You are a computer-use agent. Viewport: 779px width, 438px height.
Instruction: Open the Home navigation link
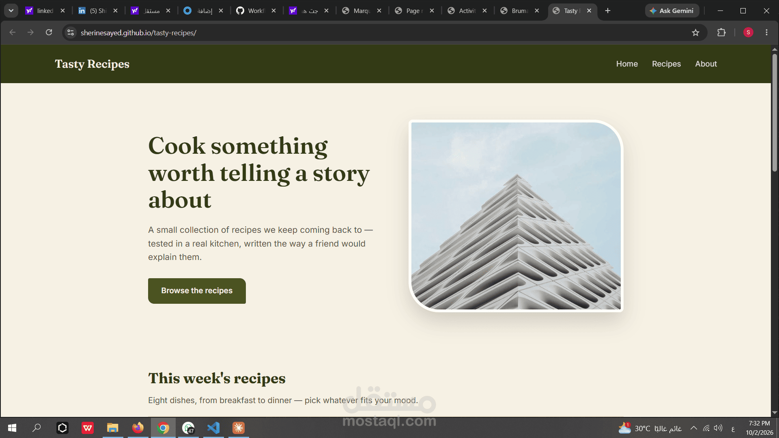[627, 64]
